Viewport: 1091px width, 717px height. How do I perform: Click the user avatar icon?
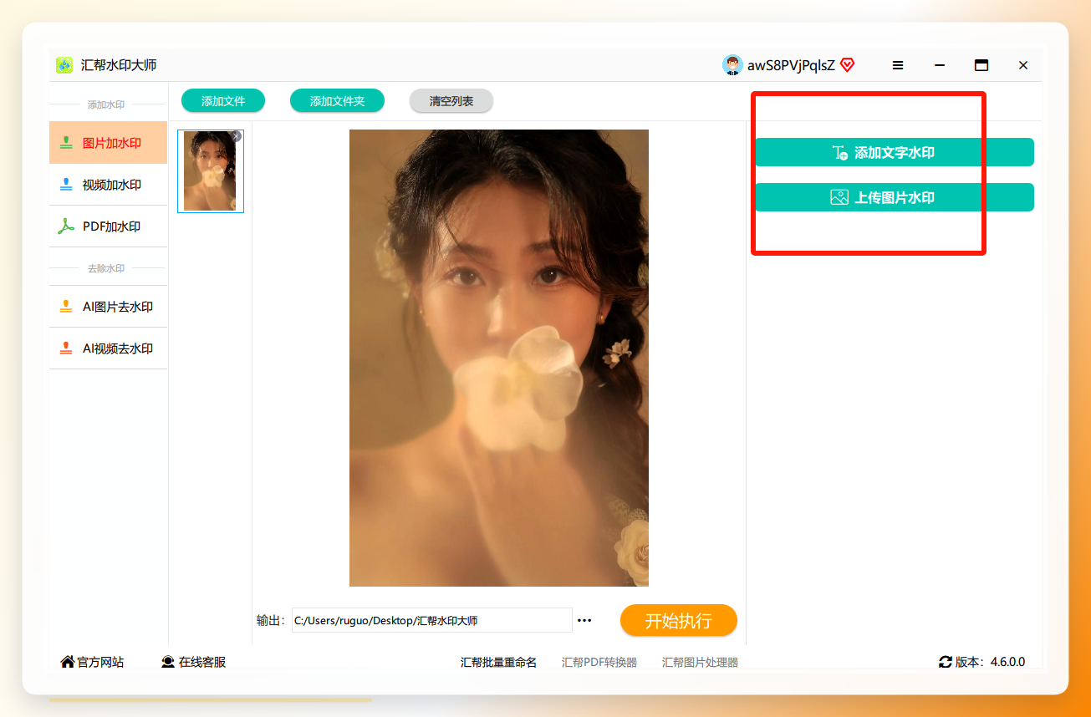tap(732, 65)
